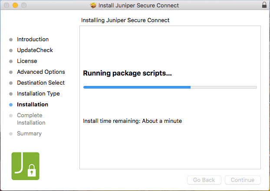Open the License step
270x191 pixels.
(27, 61)
